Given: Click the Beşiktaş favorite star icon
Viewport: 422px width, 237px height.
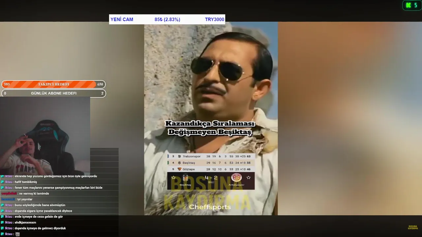Looking at the screenshot, I should point(173,177).
